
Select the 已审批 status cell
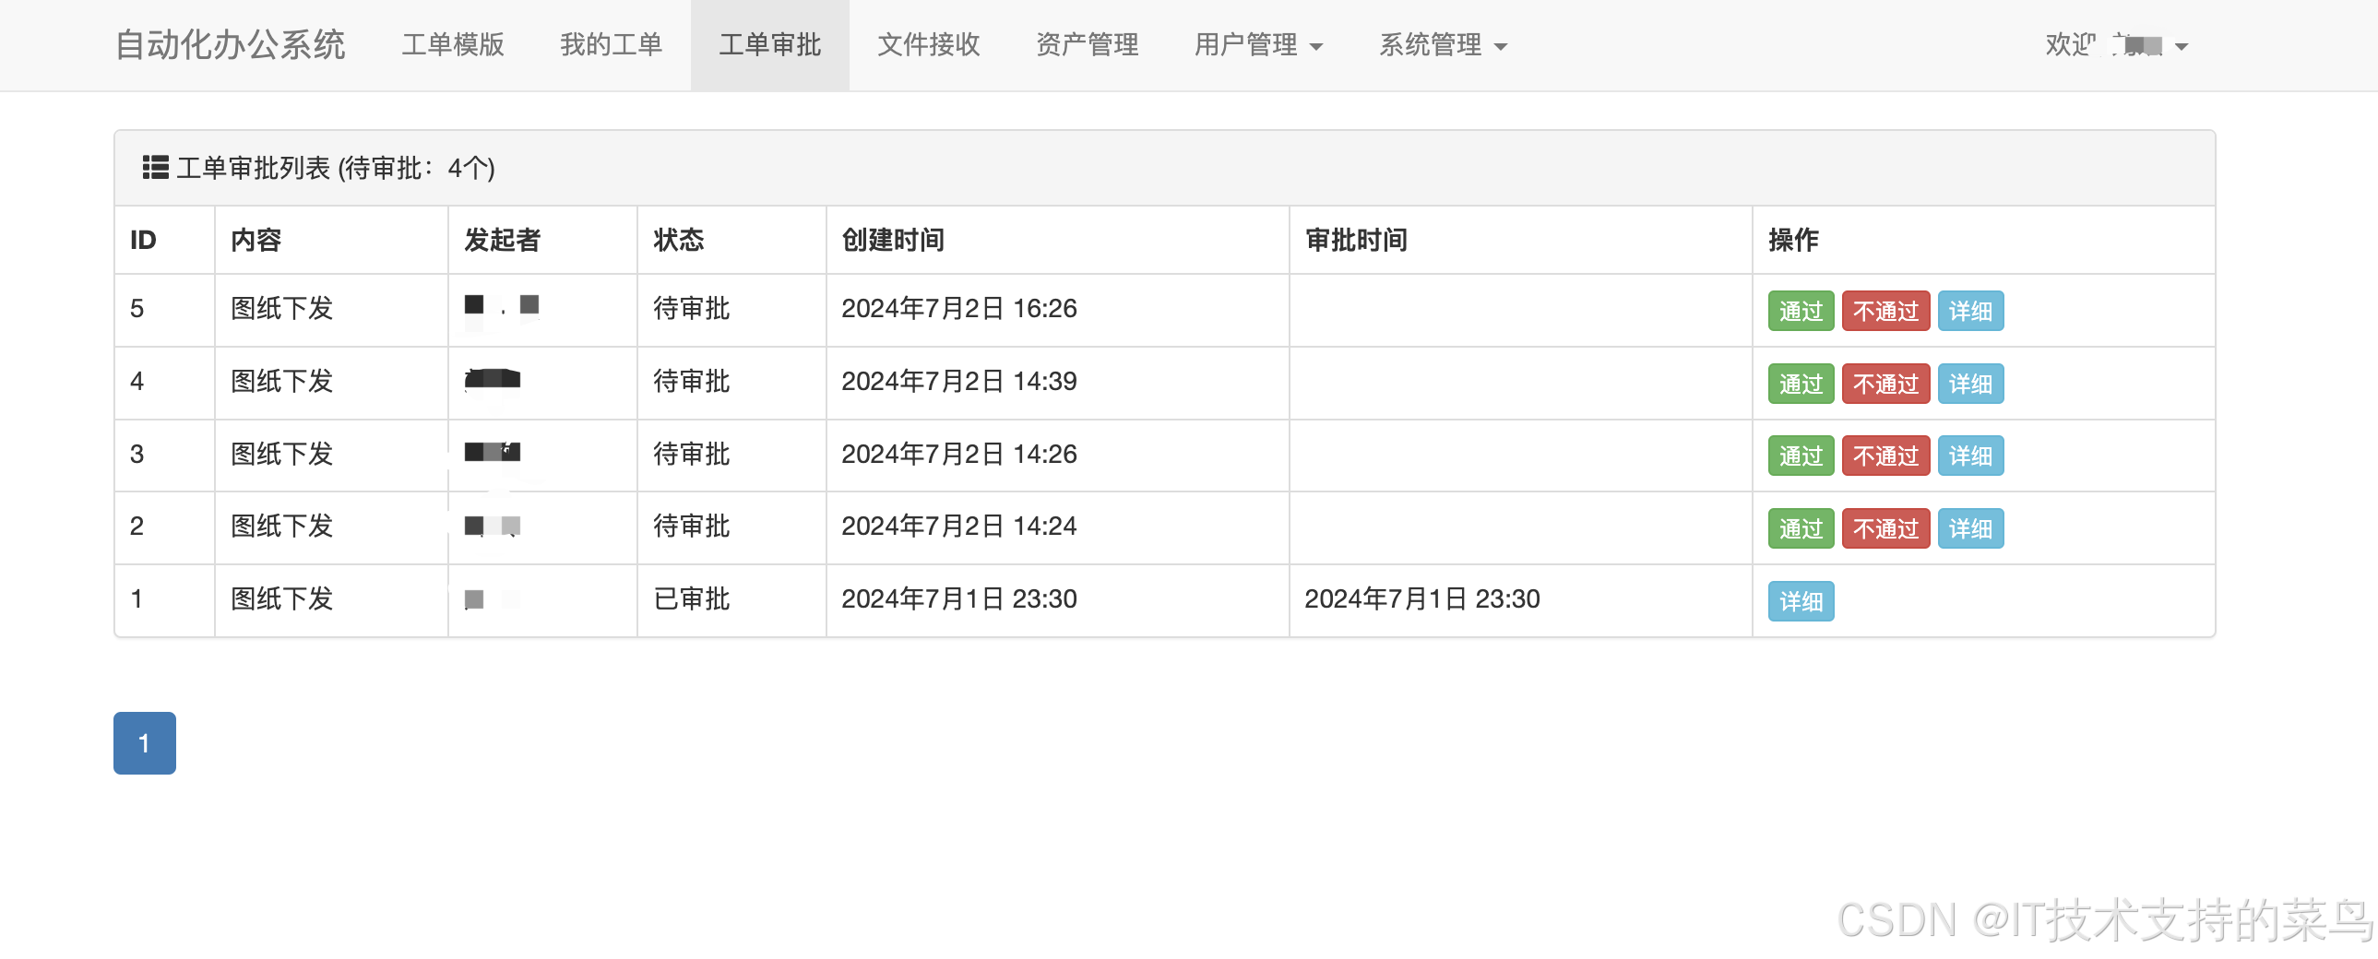coord(692,599)
